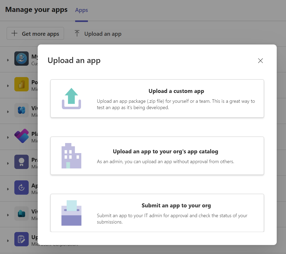Image resolution: width=286 pixels, height=254 pixels.
Task: Switch to the Apps tab
Action: coord(81,10)
